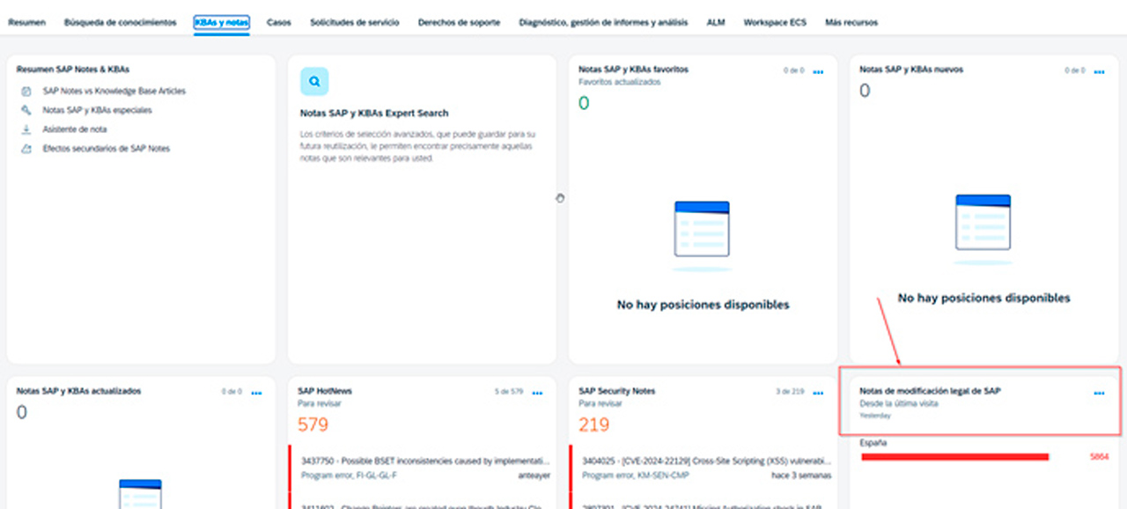The image size is (1127, 509).
Task: Click the Asistente de nota download icon
Action: [26, 129]
